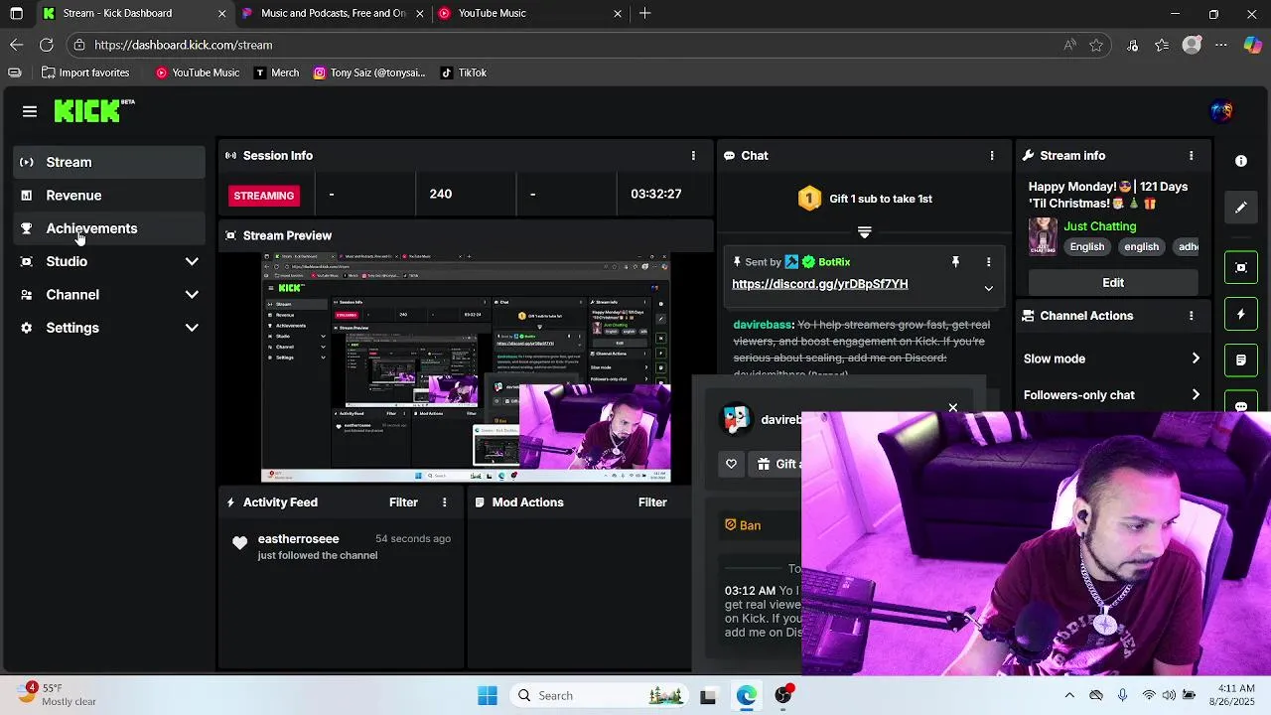Image resolution: width=1271 pixels, height=715 pixels.
Task: Open the Copilot sidebar icon
Action: [x=1252, y=45]
